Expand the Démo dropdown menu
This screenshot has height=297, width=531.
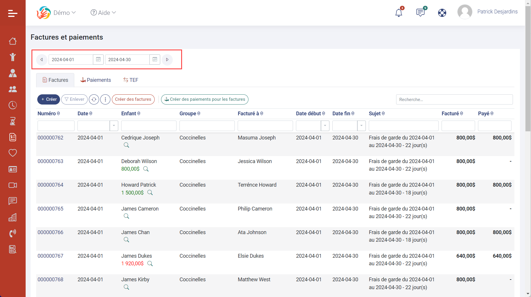(64, 13)
